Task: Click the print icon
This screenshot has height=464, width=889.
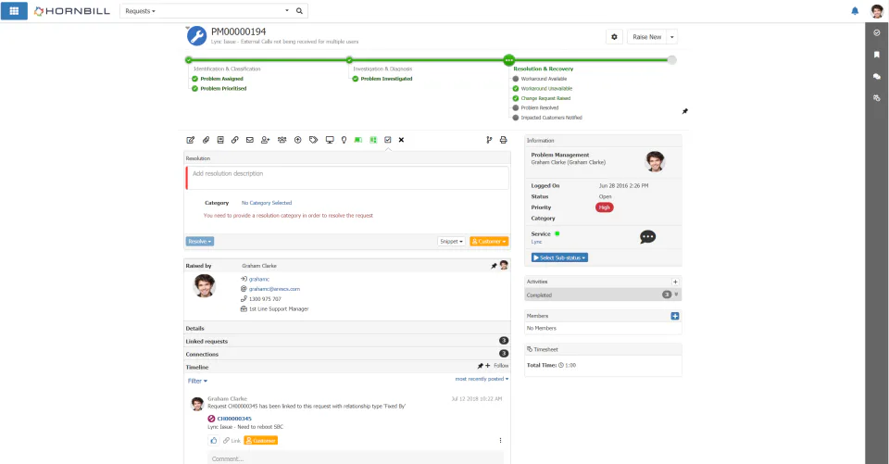Action: click(x=503, y=140)
